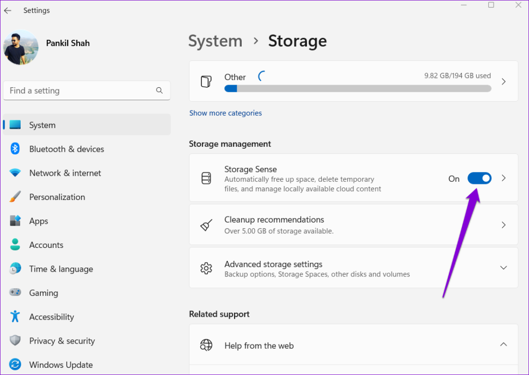Viewport: 529px width, 375px height.
Task: Open Accounts via its person icon
Action: coord(15,245)
